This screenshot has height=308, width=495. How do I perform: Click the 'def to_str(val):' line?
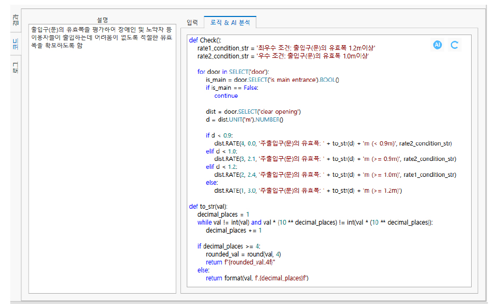pos(208,206)
